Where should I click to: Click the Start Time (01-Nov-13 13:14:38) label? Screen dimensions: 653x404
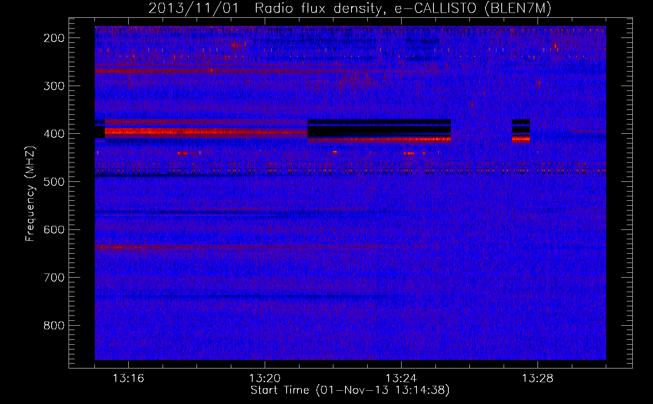(x=350, y=390)
